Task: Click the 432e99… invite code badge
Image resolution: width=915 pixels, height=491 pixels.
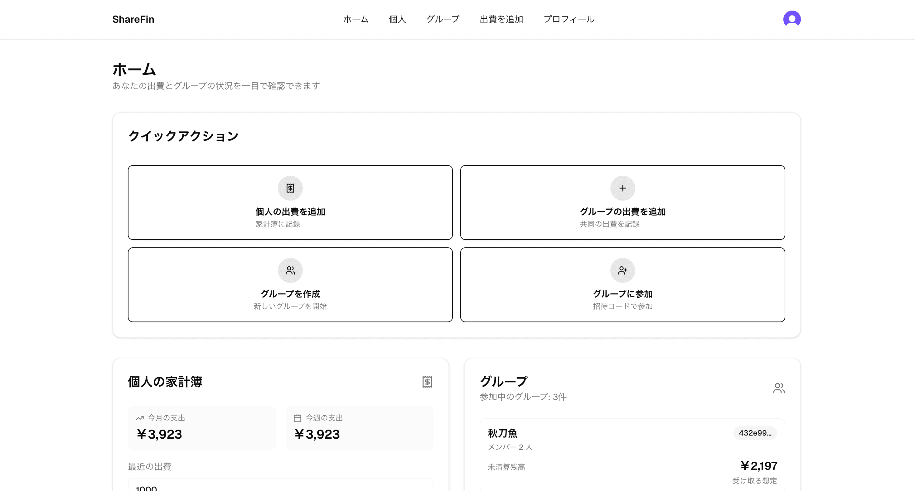Action: tap(755, 433)
